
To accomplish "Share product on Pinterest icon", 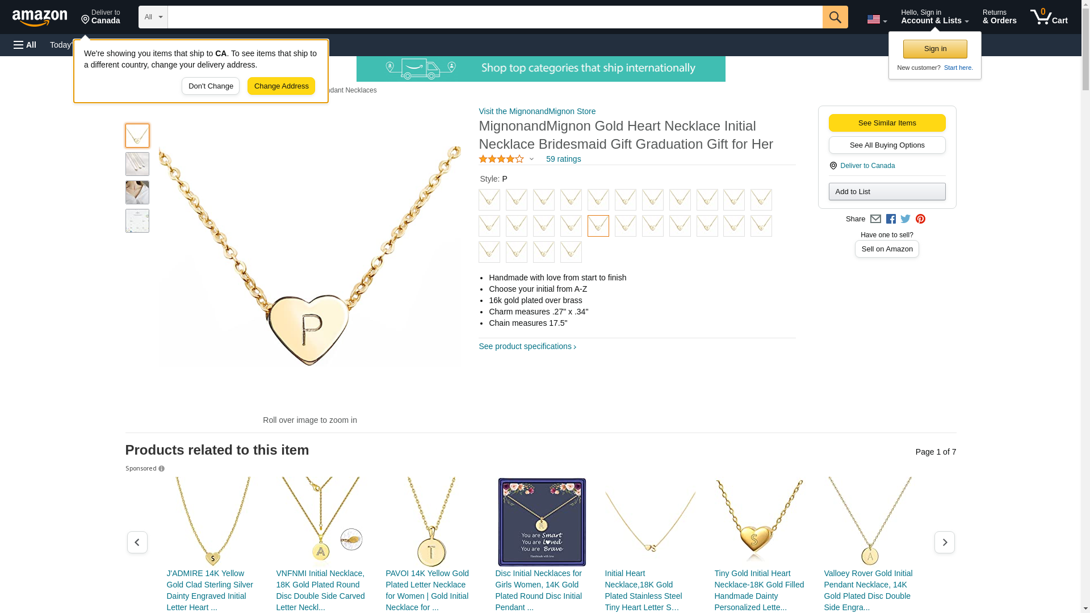I will pos(920,219).
